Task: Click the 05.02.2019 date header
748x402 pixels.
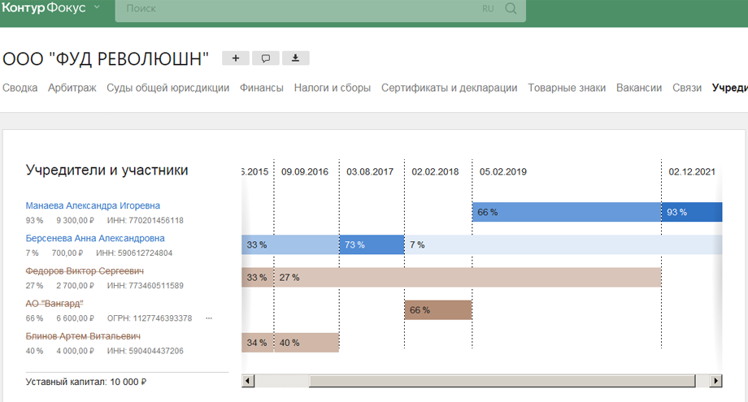Action: point(502,171)
